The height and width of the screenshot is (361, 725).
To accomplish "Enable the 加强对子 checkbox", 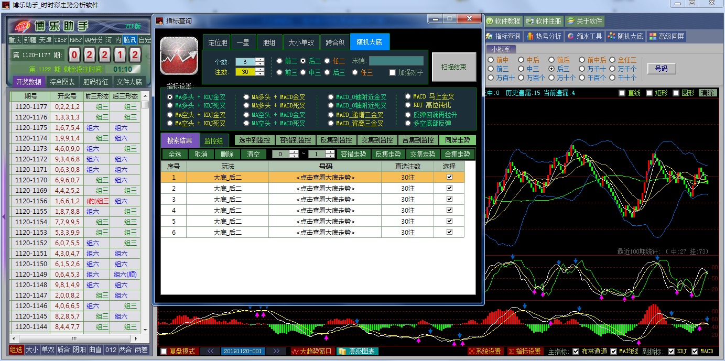I will click(x=393, y=73).
